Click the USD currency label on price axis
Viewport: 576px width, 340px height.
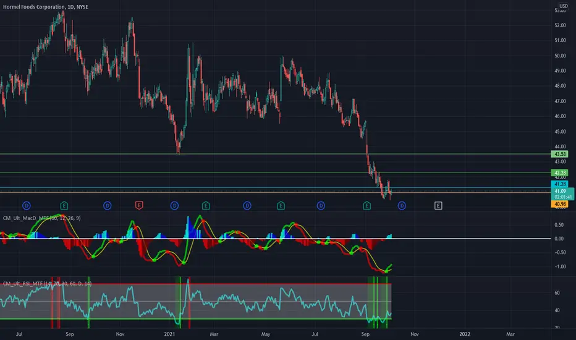[x=564, y=6]
